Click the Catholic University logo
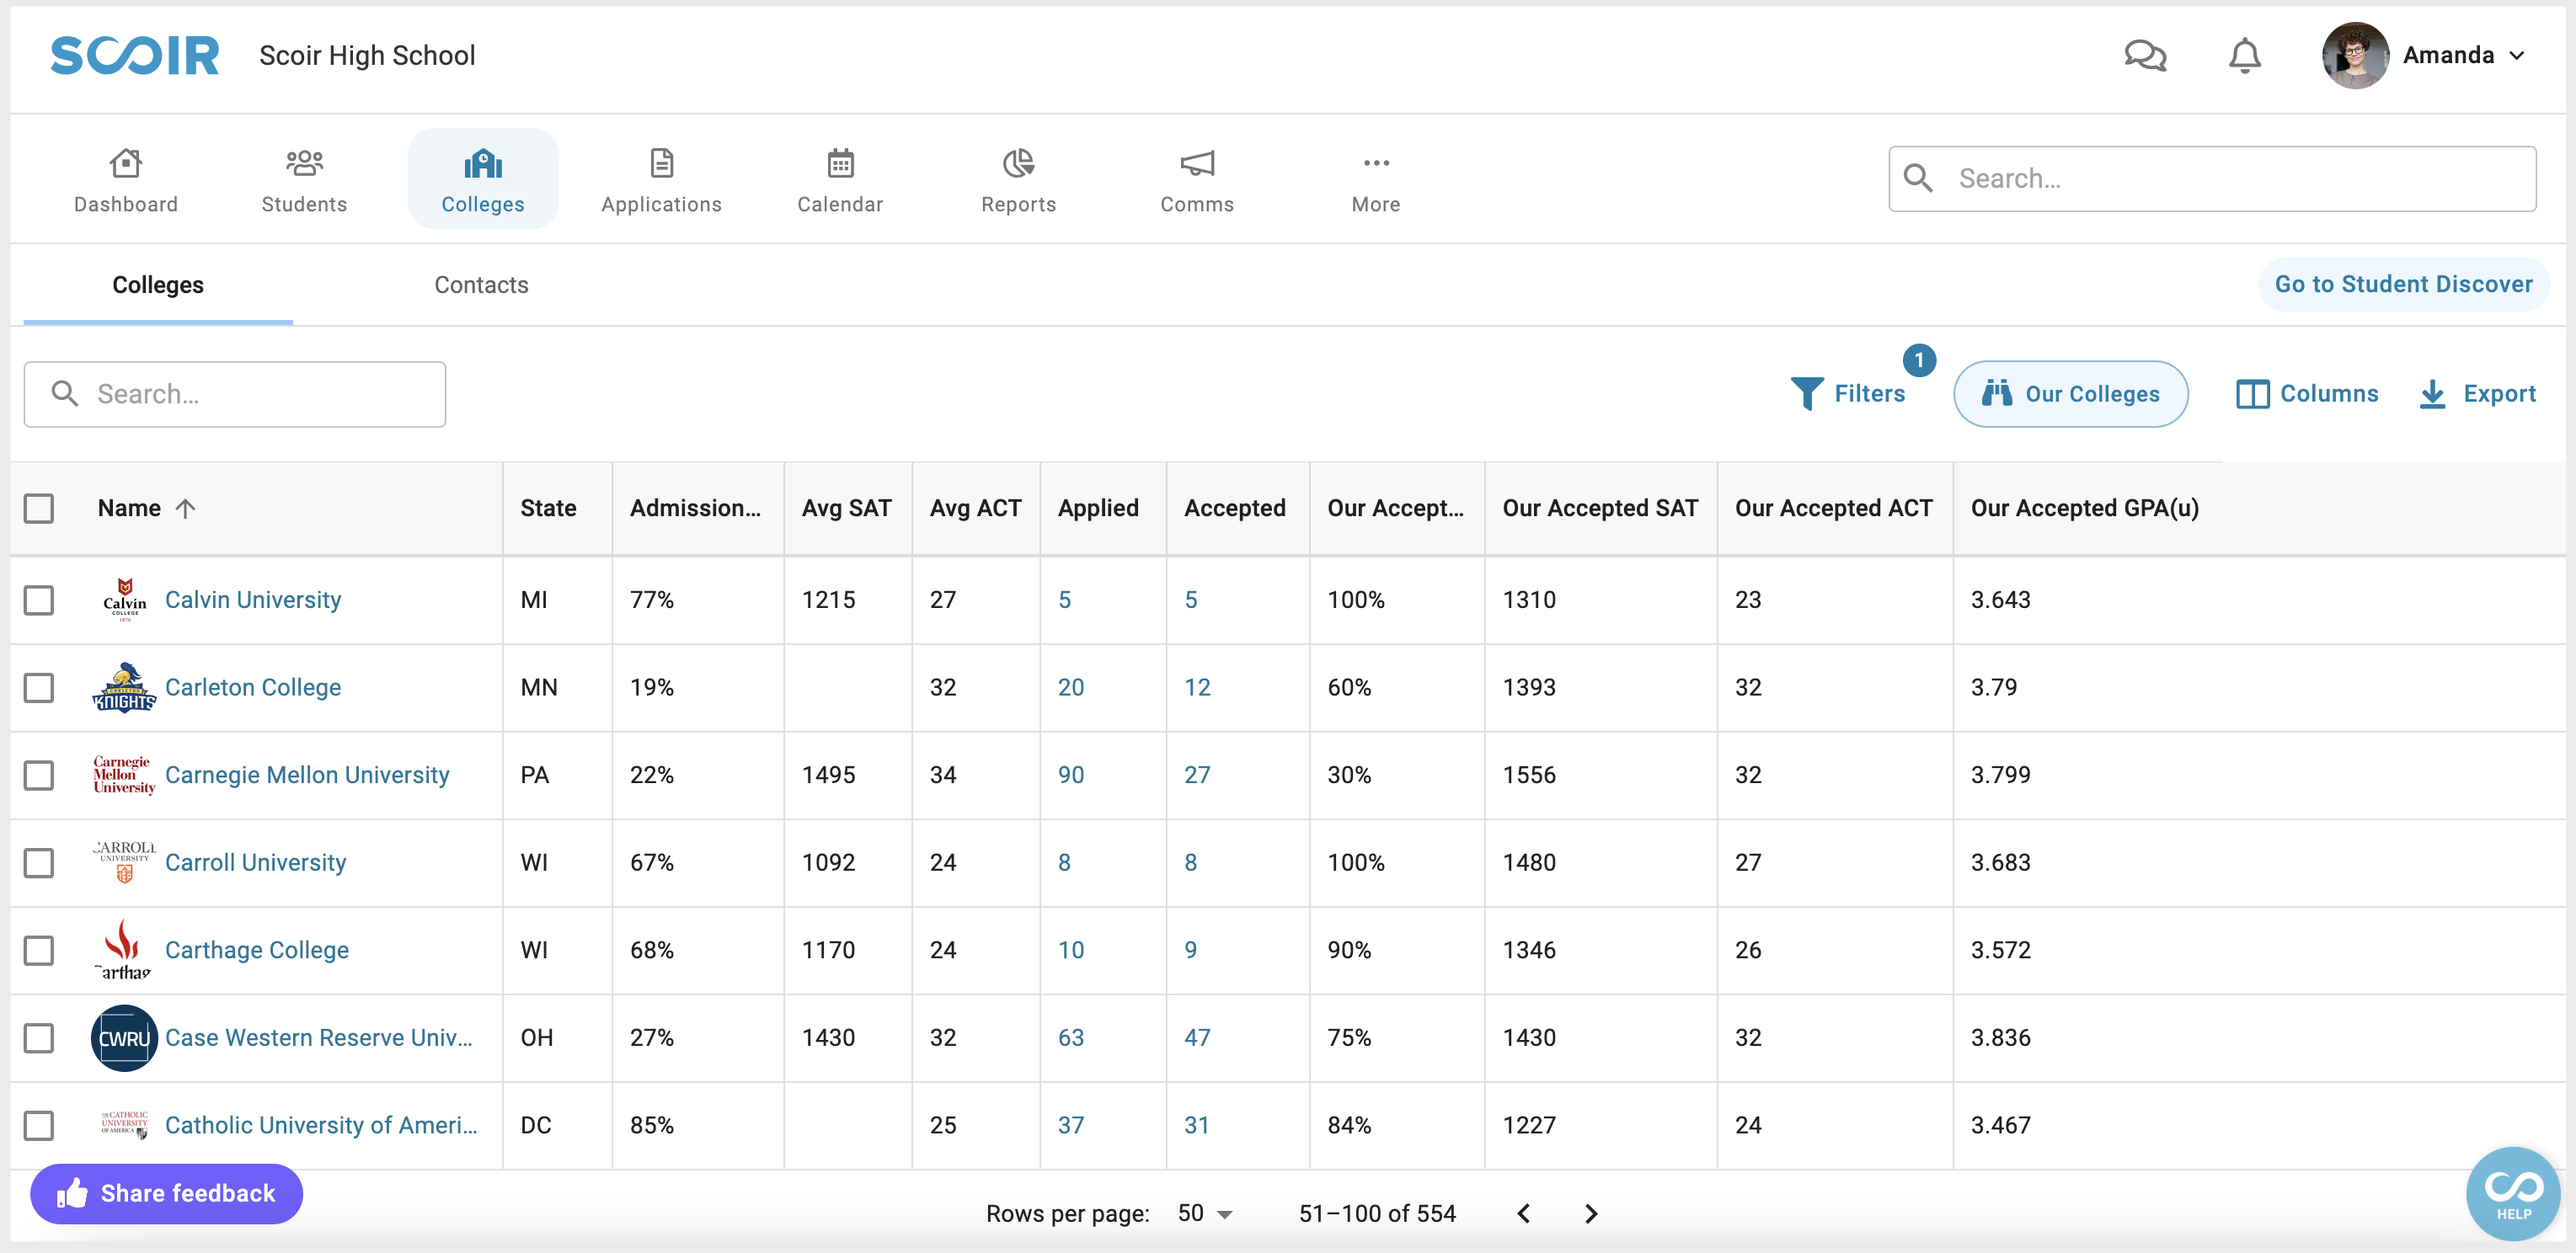The height and width of the screenshot is (1253, 2576). [124, 1125]
